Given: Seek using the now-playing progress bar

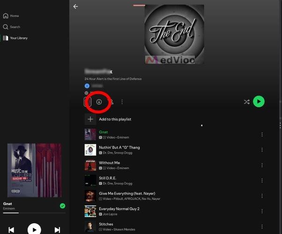Looking at the screenshot, I should (x=34, y=213).
